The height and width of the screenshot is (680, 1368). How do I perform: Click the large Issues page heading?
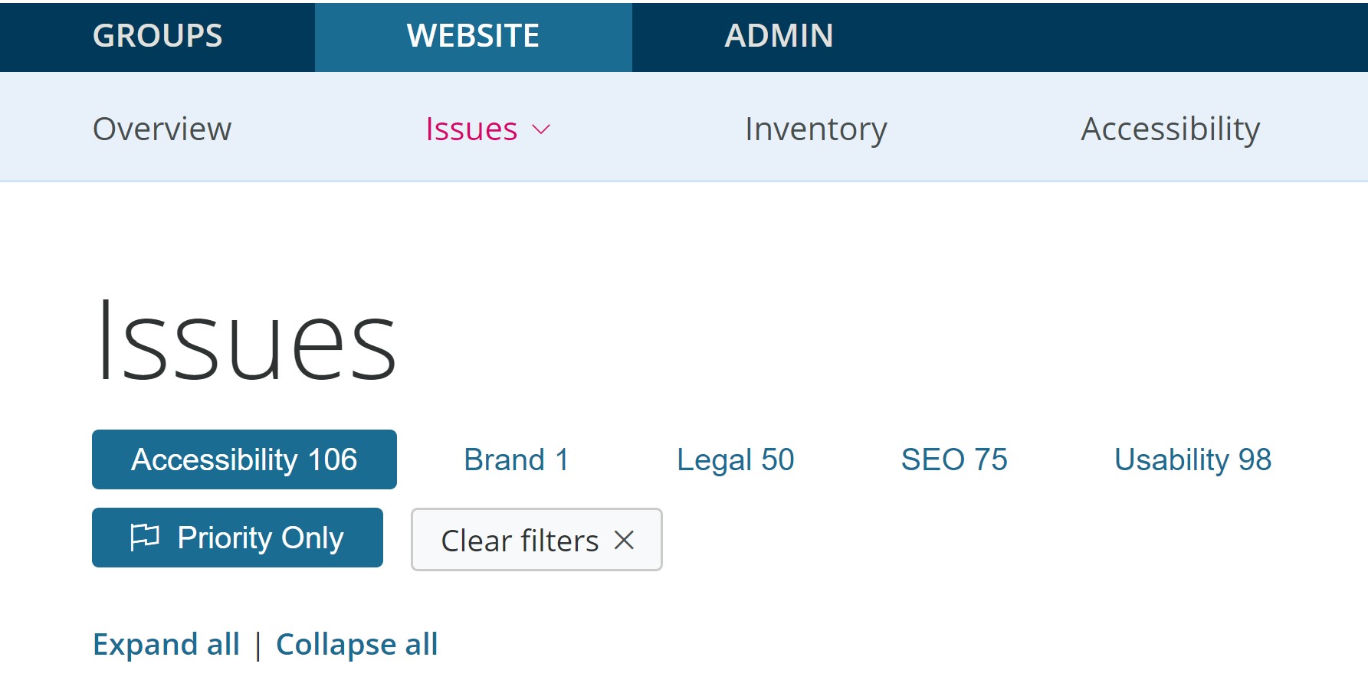coord(246,342)
